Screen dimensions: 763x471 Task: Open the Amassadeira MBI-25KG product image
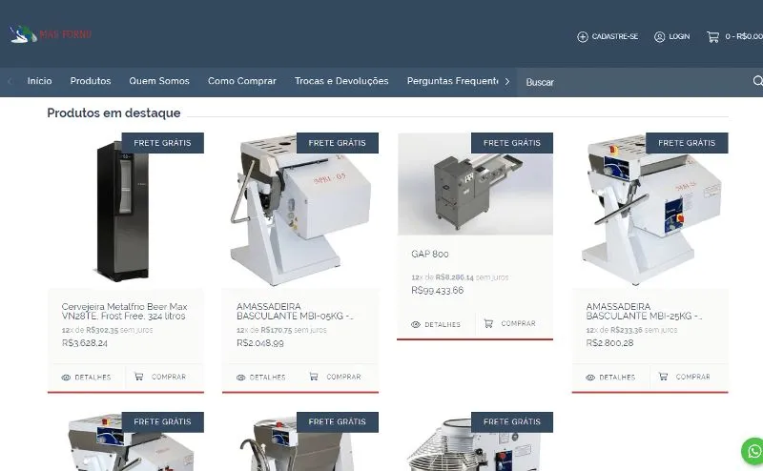click(650, 211)
